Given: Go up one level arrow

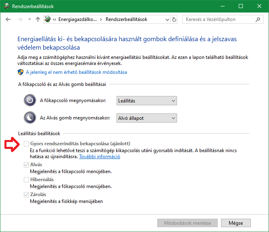Looking at the screenshot, I should [38, 19].
